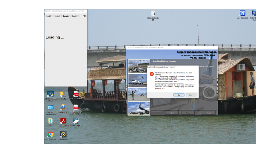This screenshot has width=256, height=144.
Task: Click 'InstallShield Wizard Complete' heading
Action: 164,61
